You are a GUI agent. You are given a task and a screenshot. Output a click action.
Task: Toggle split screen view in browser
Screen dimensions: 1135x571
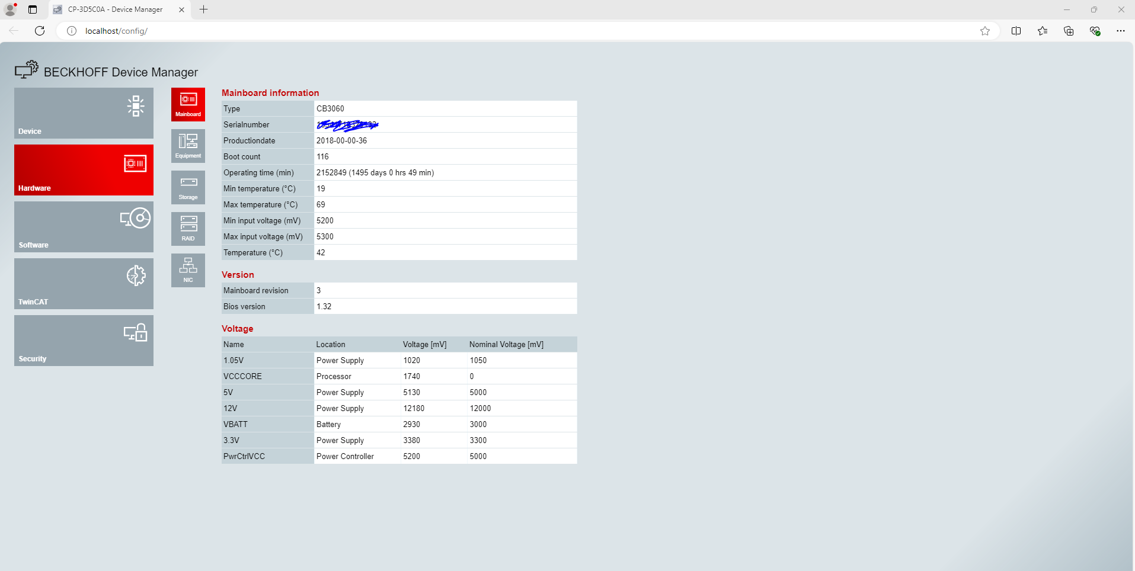(1016, 31)
